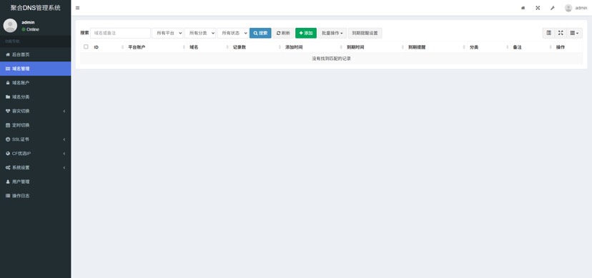Open the 所有状态 dropdown
Viewport: 592px width, 278px height.
233,33
